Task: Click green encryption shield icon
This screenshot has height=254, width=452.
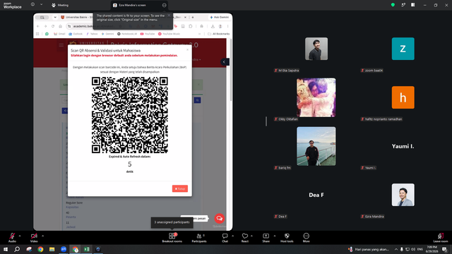Action: click(393, 5)
